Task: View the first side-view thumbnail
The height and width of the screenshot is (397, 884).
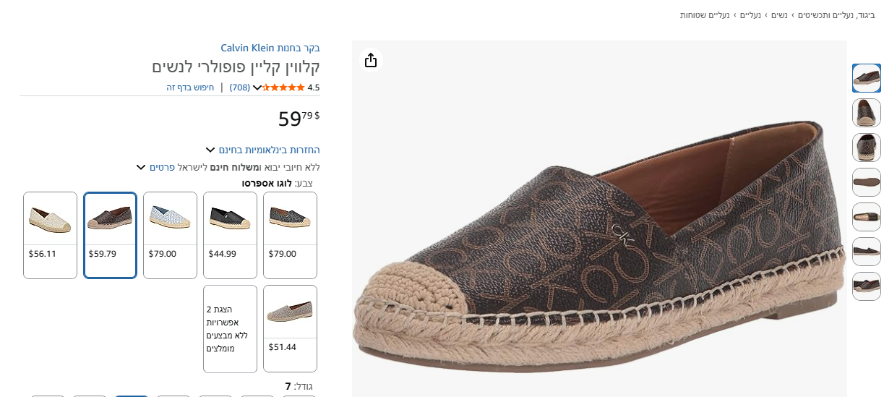Action: tap(866, 78)
